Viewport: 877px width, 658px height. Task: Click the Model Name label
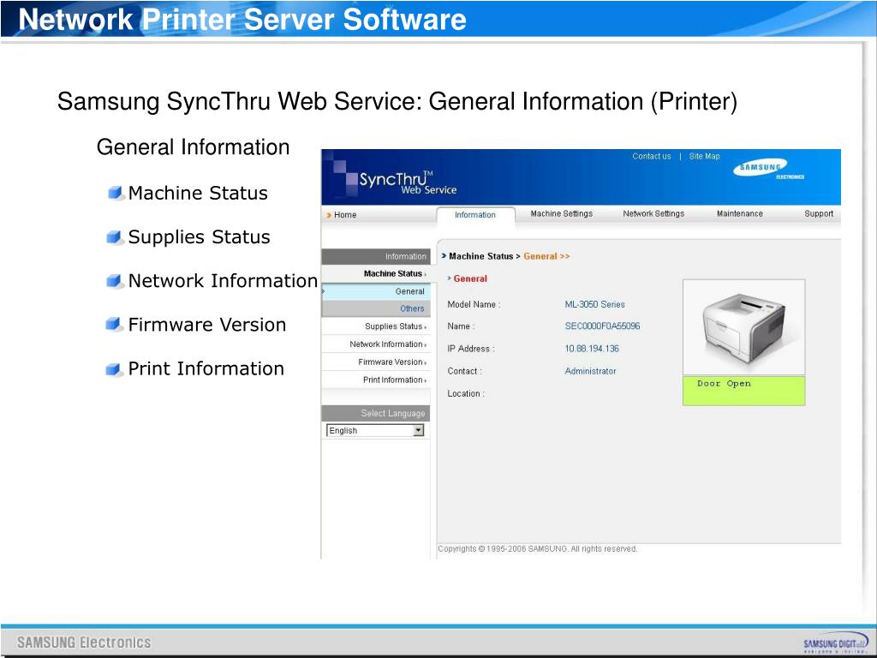point(474,304)
